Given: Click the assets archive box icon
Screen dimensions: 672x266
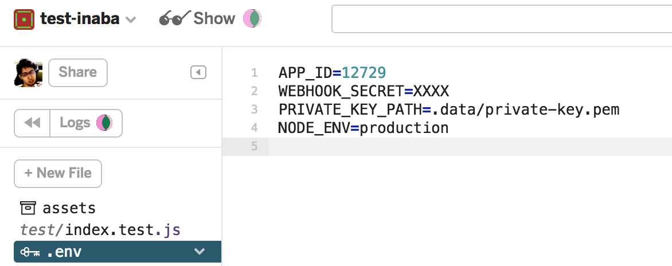Looking at the screenshot, I should click(28, 208).
